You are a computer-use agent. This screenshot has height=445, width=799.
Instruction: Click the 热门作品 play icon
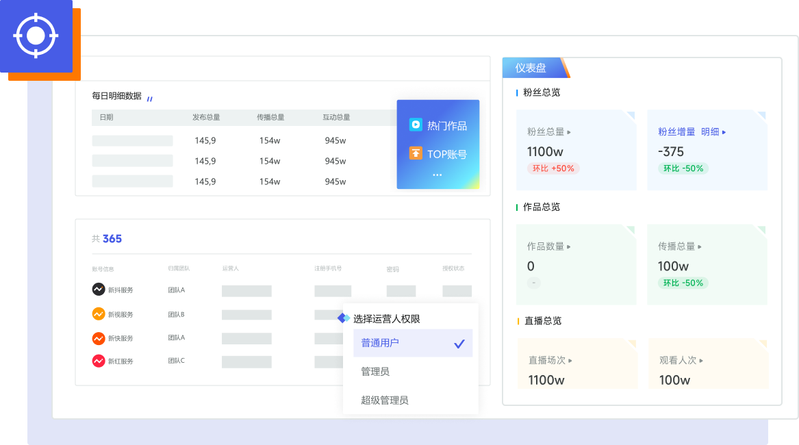coord(416,125)
